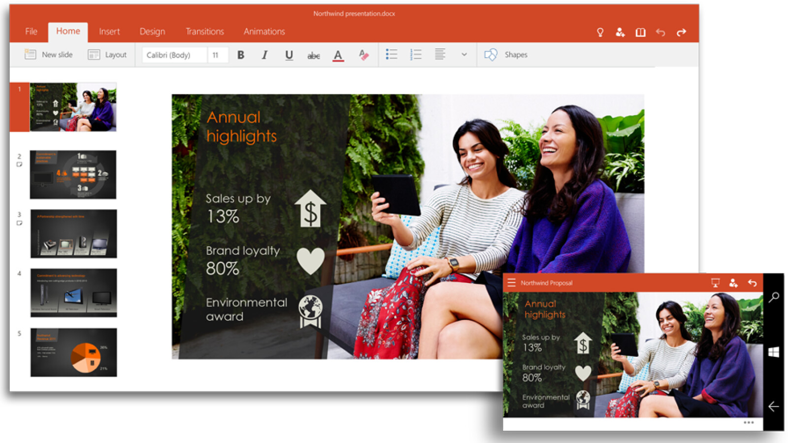The image size is (788, 443).
Task: Select the slide 5 pie chart thumbnail
Action: (73, 352)
